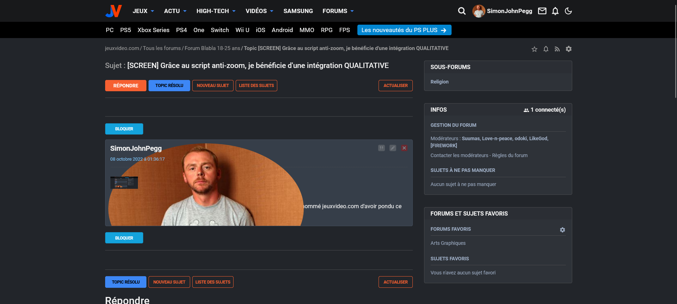This screenshot has width=677, height=304.
Task: Expand the HIGH-TECH dropdown menu
Action: click(216, 11)
